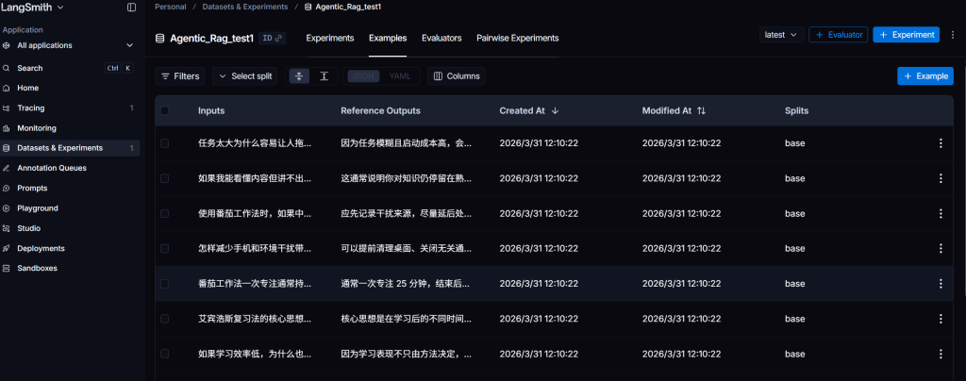Create a new Experiment
Image resolution: width=966 pixels, height=381 pixels.
click(x=907, y=35)
